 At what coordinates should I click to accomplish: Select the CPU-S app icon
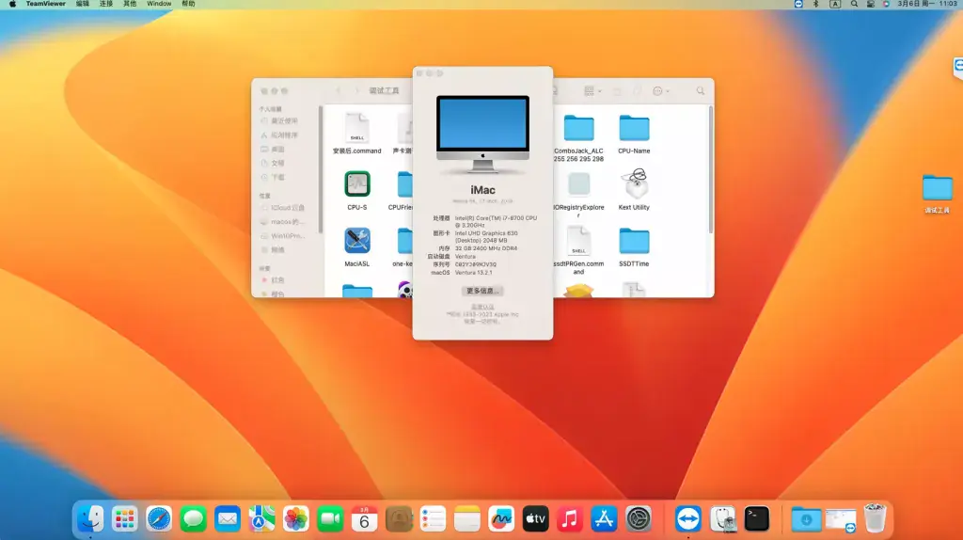(x=356, y=183)
